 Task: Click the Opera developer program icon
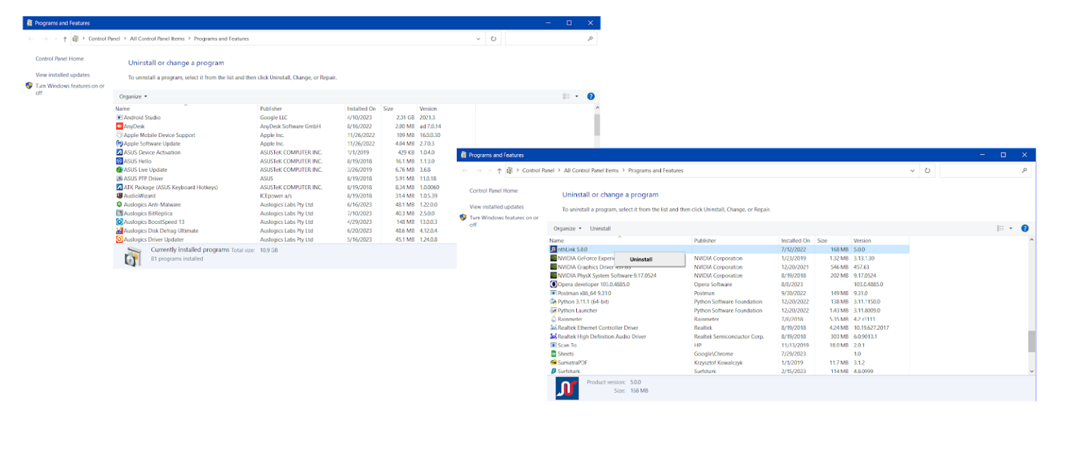pyautogui.click(x=555, y=284)
